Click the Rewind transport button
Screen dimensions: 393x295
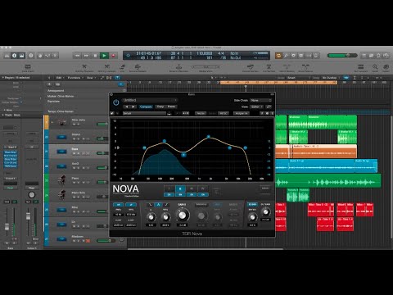click(x=77, y=56)
